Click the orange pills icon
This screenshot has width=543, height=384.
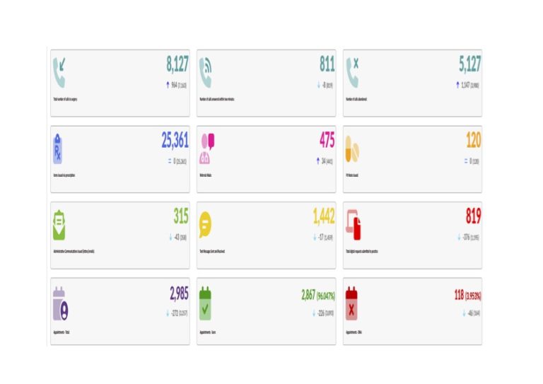(x=352, y=149)
